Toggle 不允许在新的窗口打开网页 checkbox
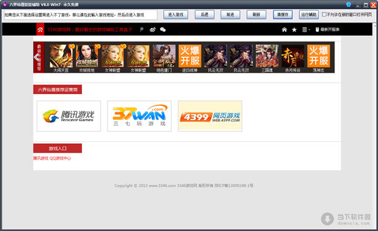 click(x=324, y=15)
